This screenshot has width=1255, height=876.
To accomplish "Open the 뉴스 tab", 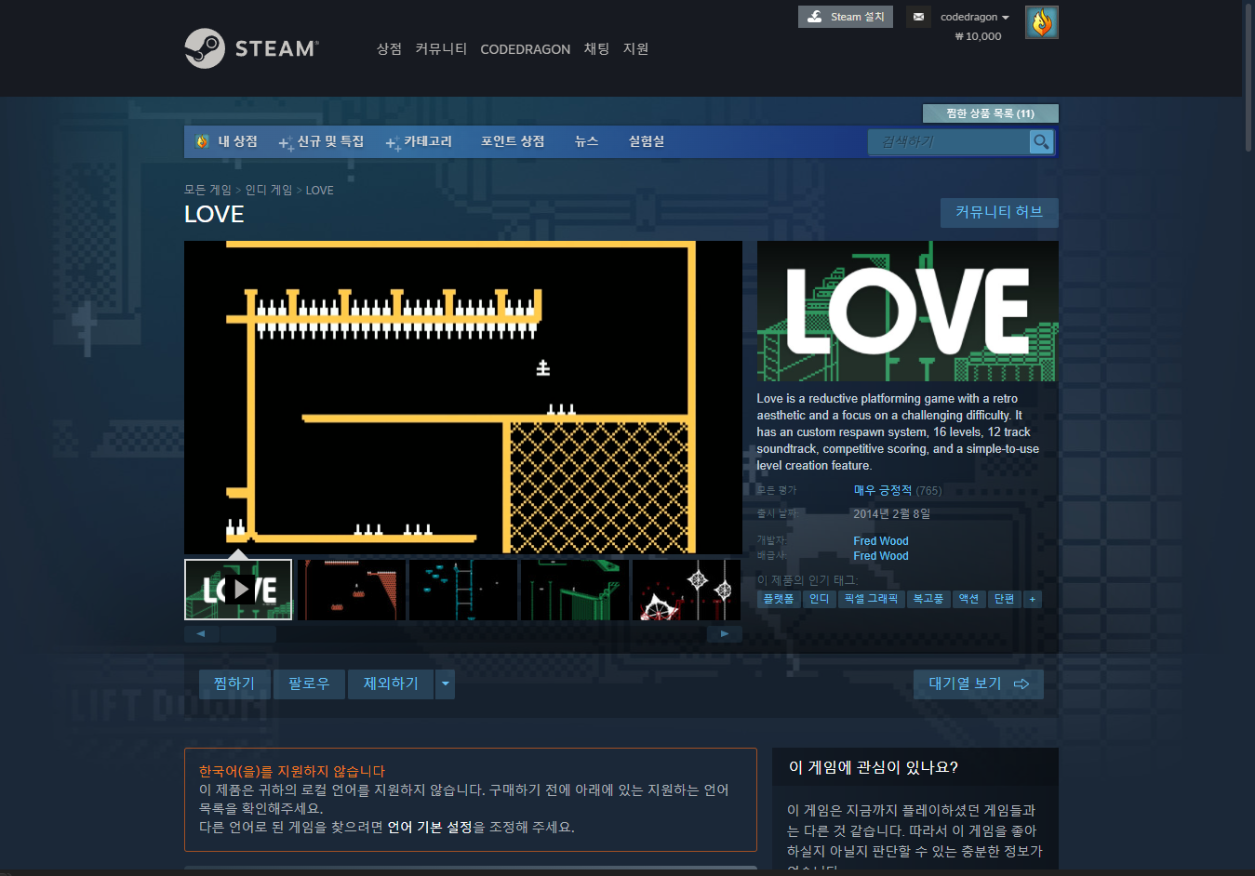I will point(586,141).
